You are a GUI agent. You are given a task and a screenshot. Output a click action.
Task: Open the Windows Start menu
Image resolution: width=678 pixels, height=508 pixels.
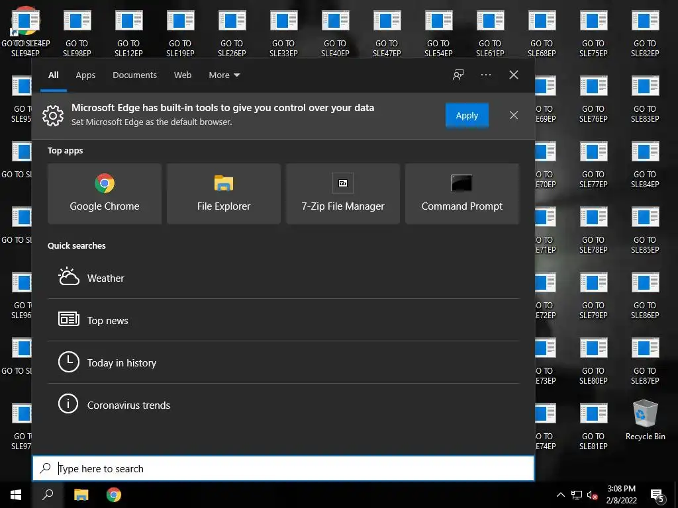[16, 495]
